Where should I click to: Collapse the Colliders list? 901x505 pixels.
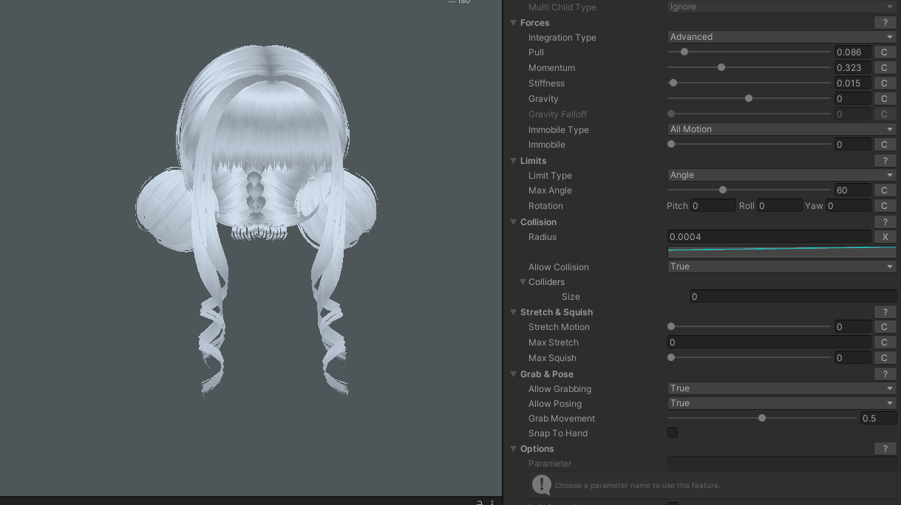pos(523,282)
